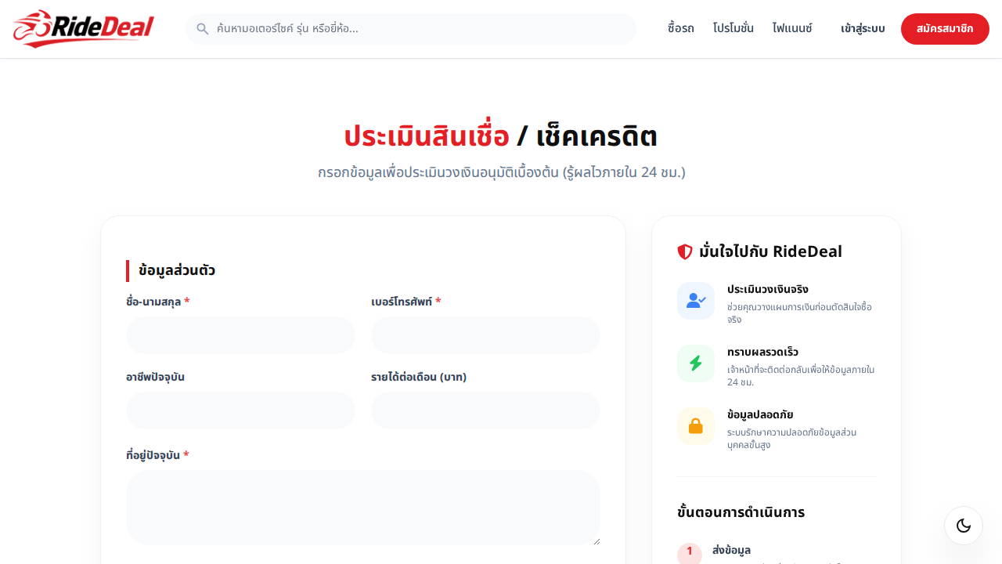The image size is (1002, 564).
Task: Click the อาชีพปัจจุบัน occupation field
Action: [x=240, y=410]
